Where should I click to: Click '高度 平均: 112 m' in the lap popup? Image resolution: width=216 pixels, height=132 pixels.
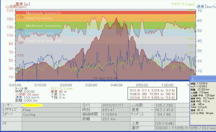tap(200, 101)
